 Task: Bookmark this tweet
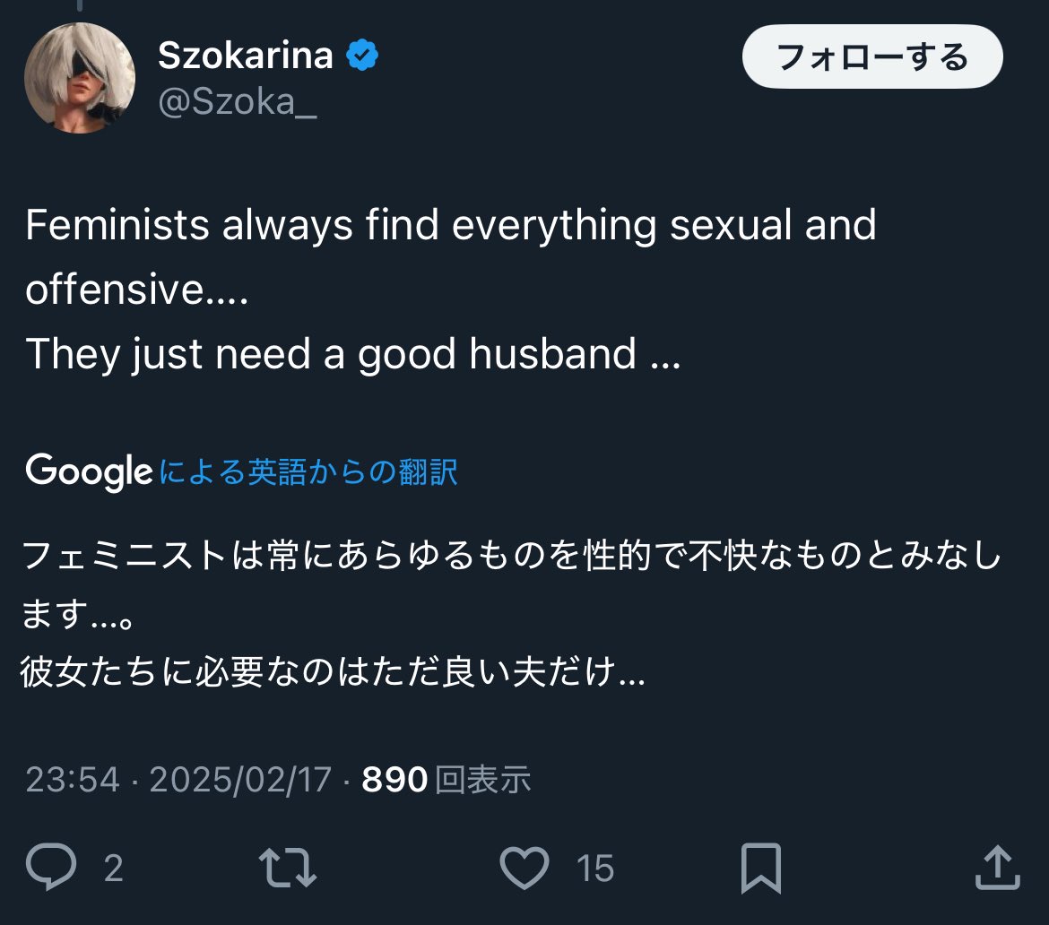[x=761, y=868]
